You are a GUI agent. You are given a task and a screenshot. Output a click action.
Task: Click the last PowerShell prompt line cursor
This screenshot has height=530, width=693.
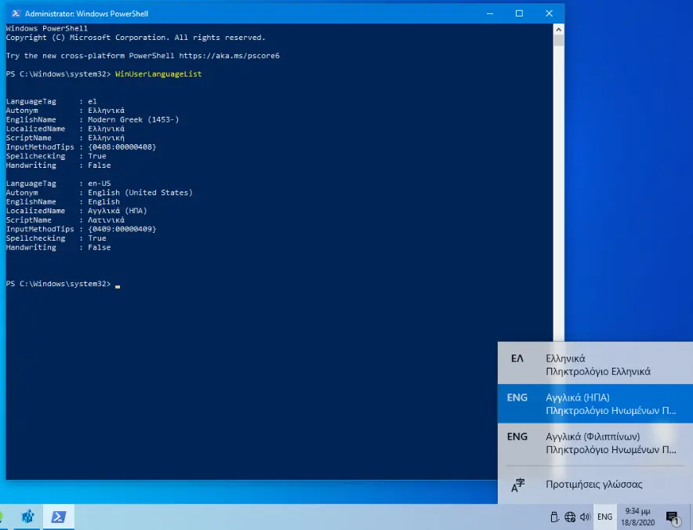[118, 285]
